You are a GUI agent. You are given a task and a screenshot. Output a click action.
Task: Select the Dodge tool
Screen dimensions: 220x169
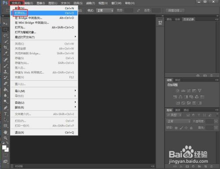tap(5, 101)
